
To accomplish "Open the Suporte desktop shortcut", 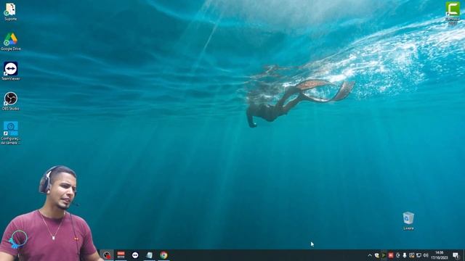I will tap(10, 12).
